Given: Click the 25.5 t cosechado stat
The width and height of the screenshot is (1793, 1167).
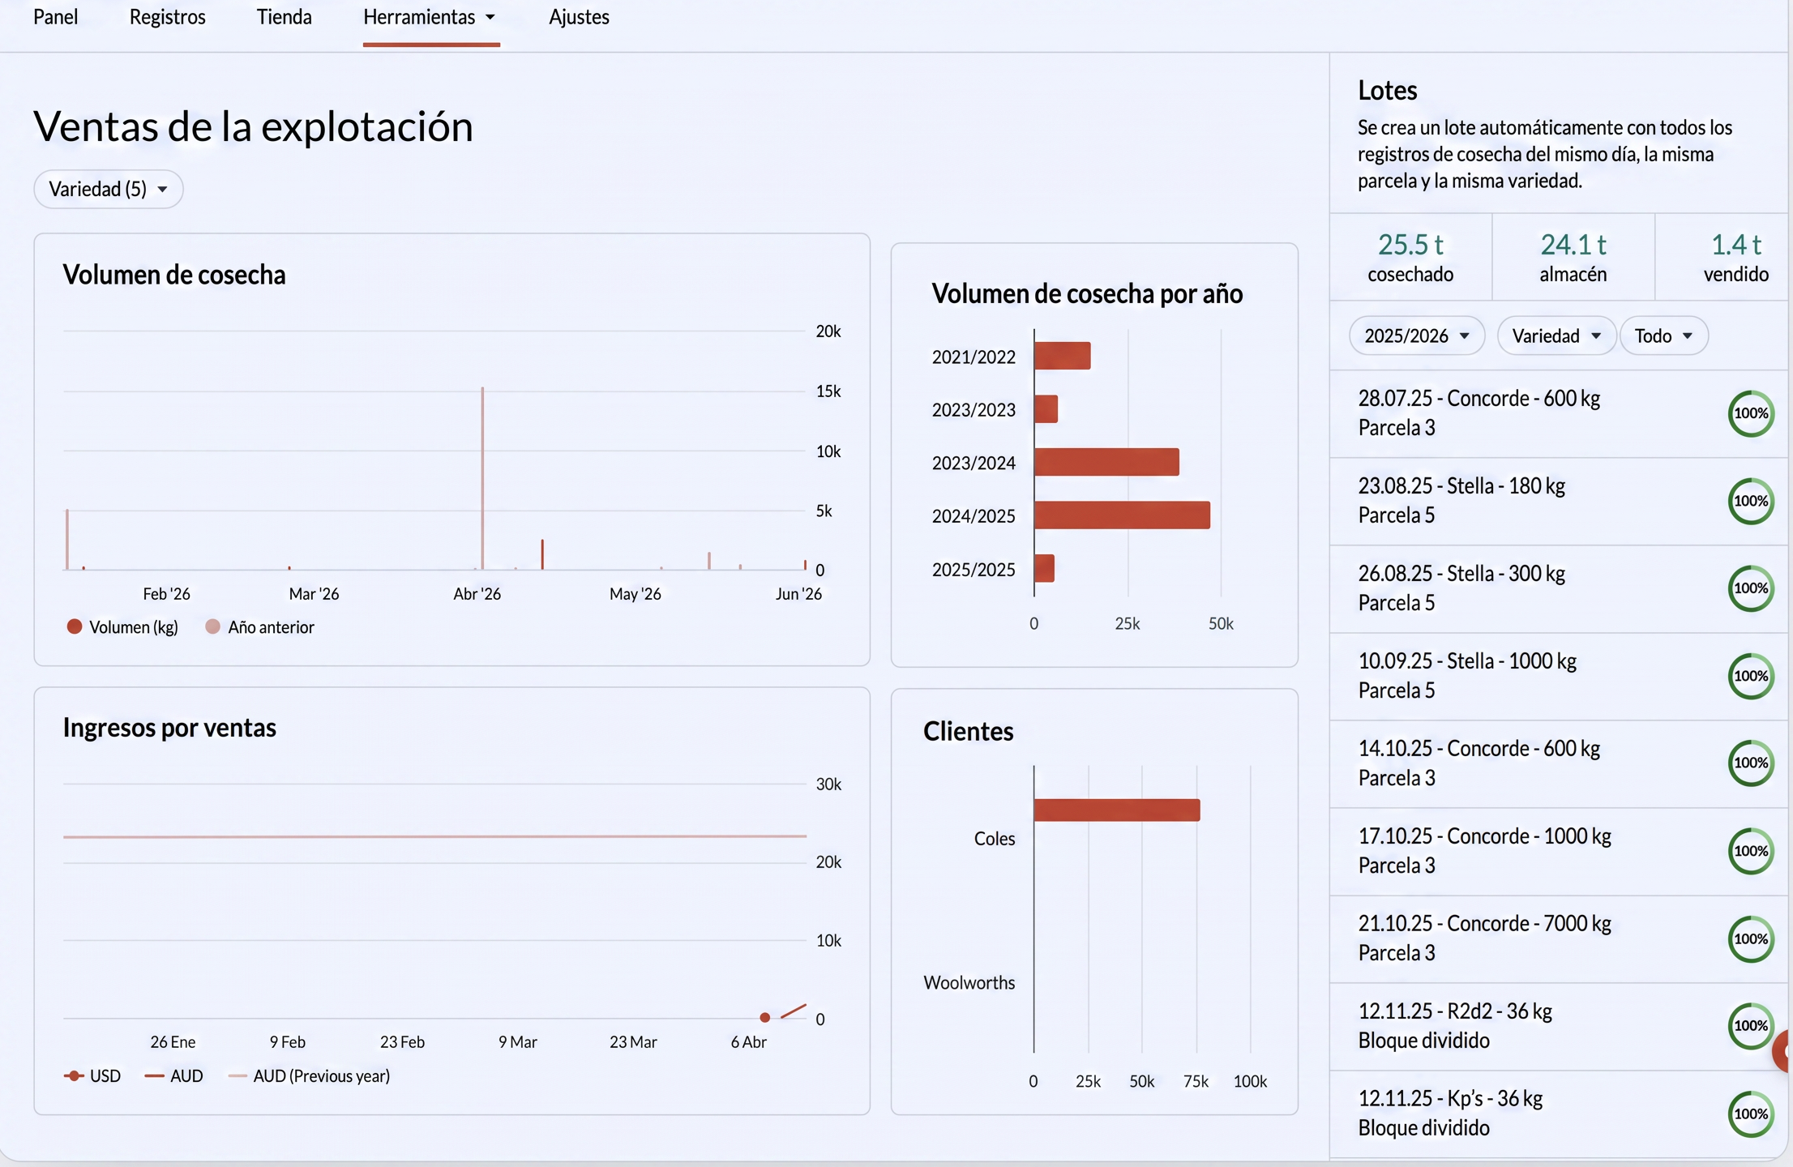Looking at the screenshot, I should coord(1410,257).
